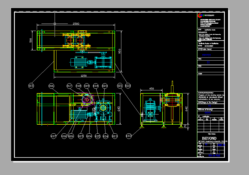The width and height of the screenshot is (249, 175).
Task: Click the balloon marked 022
Action: click(x=128, y=86)
